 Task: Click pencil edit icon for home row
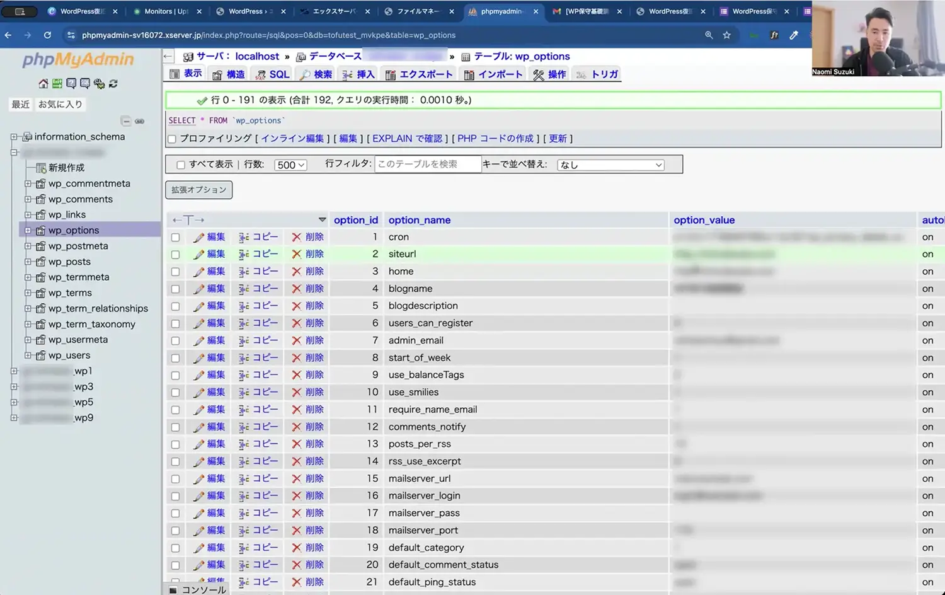coord(198,272)
